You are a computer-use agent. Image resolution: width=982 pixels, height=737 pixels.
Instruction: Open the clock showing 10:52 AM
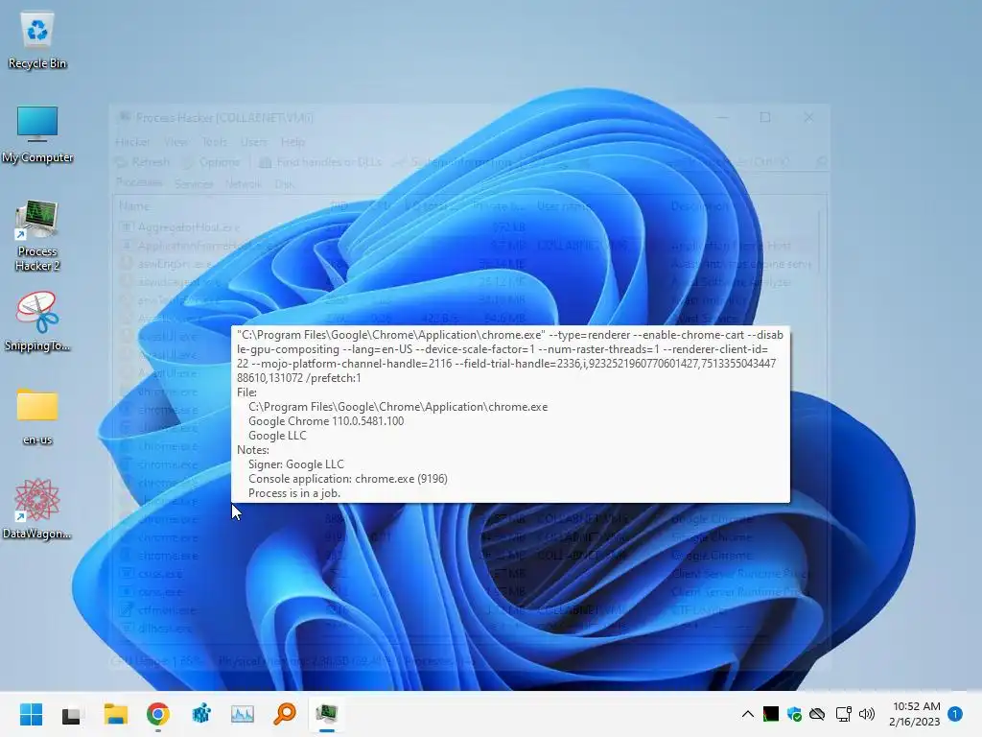[916, 714]
